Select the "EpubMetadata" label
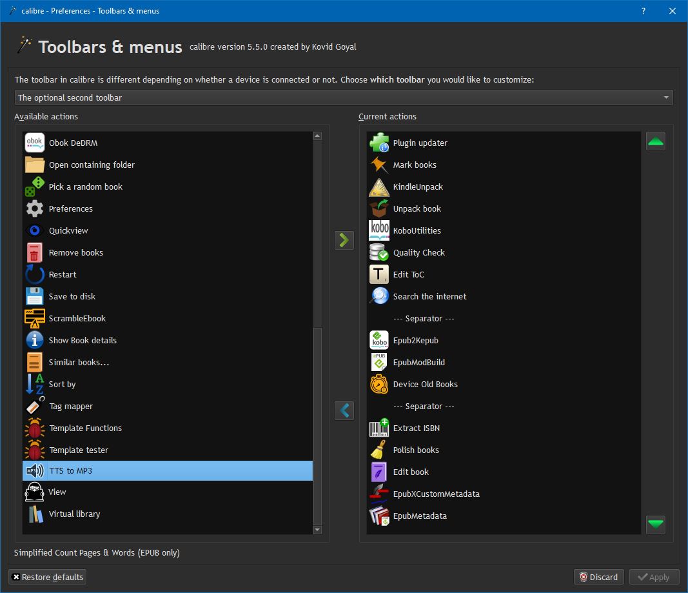The image size is (688, 593). [420, 516]
